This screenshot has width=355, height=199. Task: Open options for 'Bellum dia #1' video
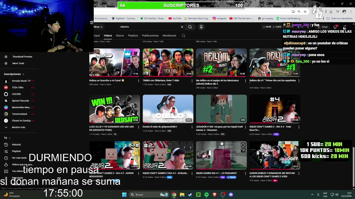pos(299,81)
